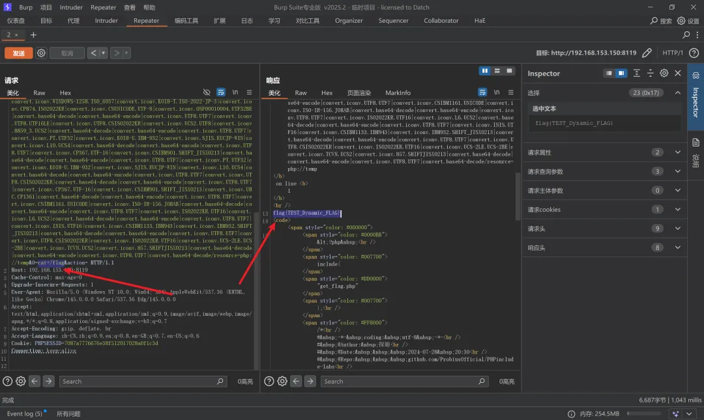Open the Sequencer tool tab
The height and width of the screenshot is (420, 704).
[x=393, y=21]
